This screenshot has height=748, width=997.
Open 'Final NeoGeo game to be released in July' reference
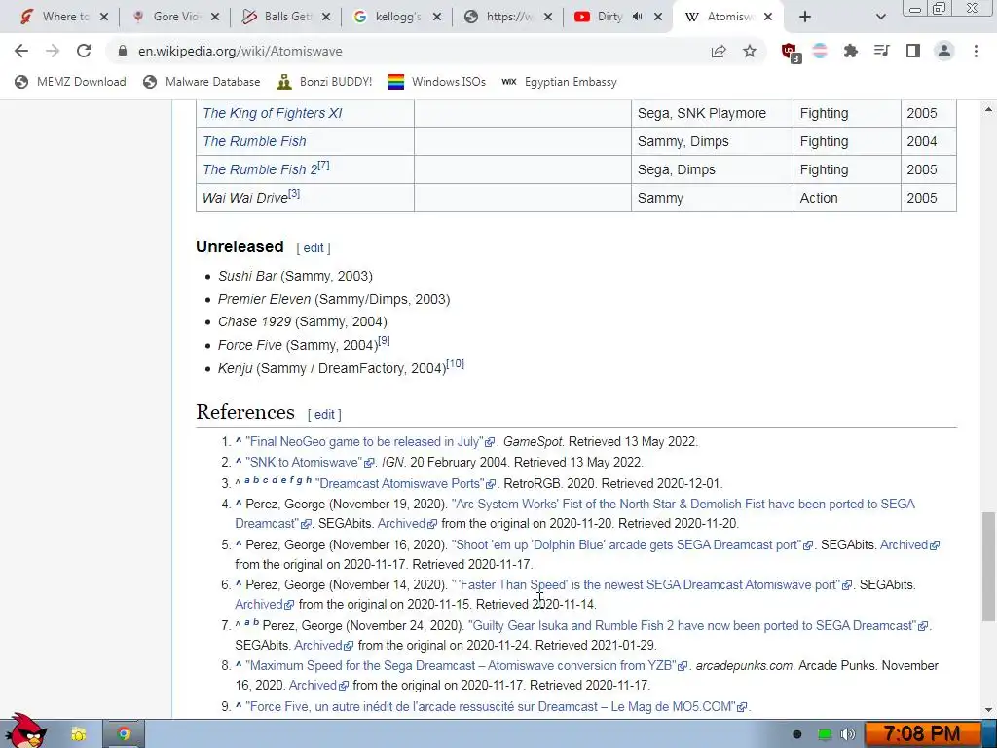[370, 441]
